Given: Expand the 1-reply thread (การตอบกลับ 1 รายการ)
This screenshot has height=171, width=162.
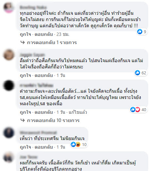Looking at the screenshot, I should [x=52, y=42].
